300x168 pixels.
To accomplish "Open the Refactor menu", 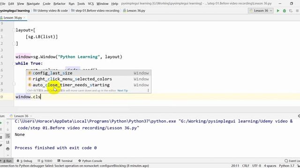I will point(60,4).
